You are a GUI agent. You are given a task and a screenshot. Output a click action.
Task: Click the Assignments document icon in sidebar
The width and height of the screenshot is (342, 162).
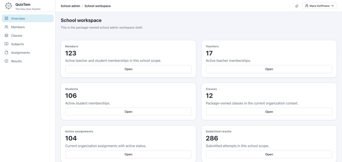[7, 52]
